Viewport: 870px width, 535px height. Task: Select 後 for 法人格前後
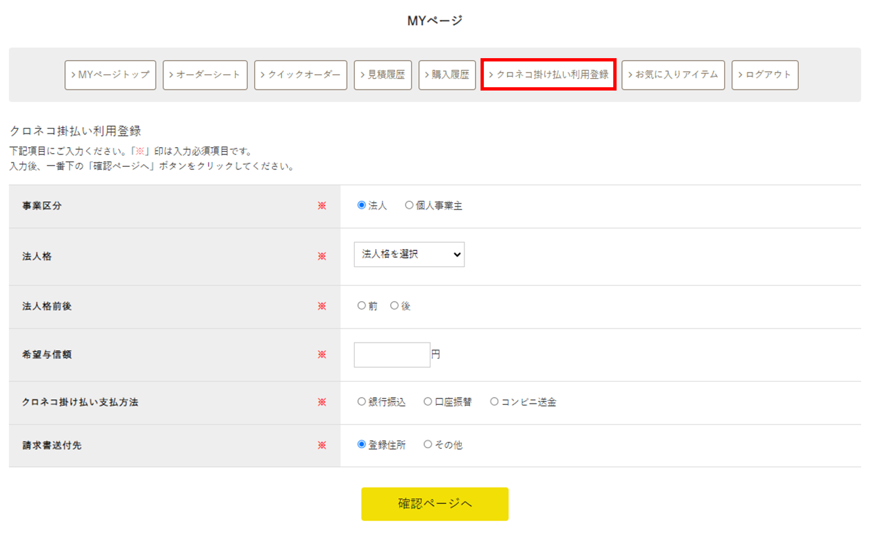click(394, 306)
